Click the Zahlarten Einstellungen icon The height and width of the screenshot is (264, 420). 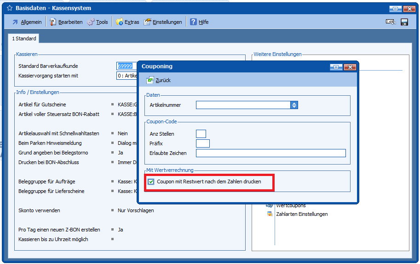tap(270, 214)
